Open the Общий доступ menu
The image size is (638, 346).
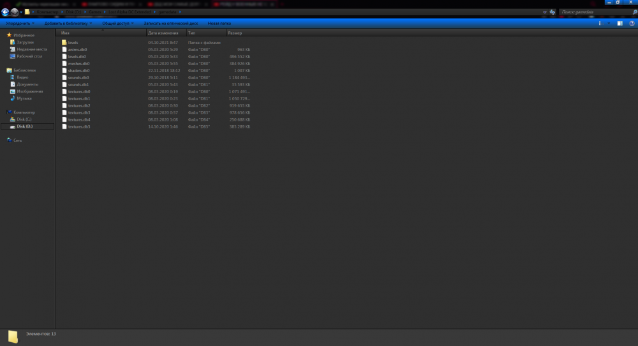(x=117, y=23)
